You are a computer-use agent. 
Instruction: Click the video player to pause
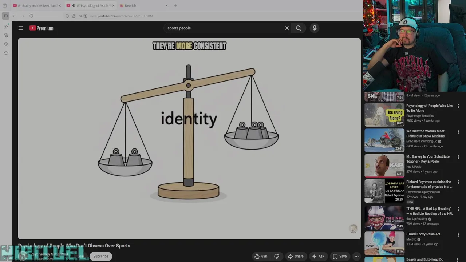click(189, 138)
